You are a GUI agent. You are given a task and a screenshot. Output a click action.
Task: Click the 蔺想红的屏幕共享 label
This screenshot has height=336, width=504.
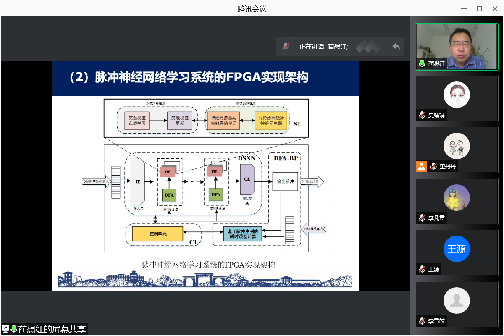pos(52,329)
